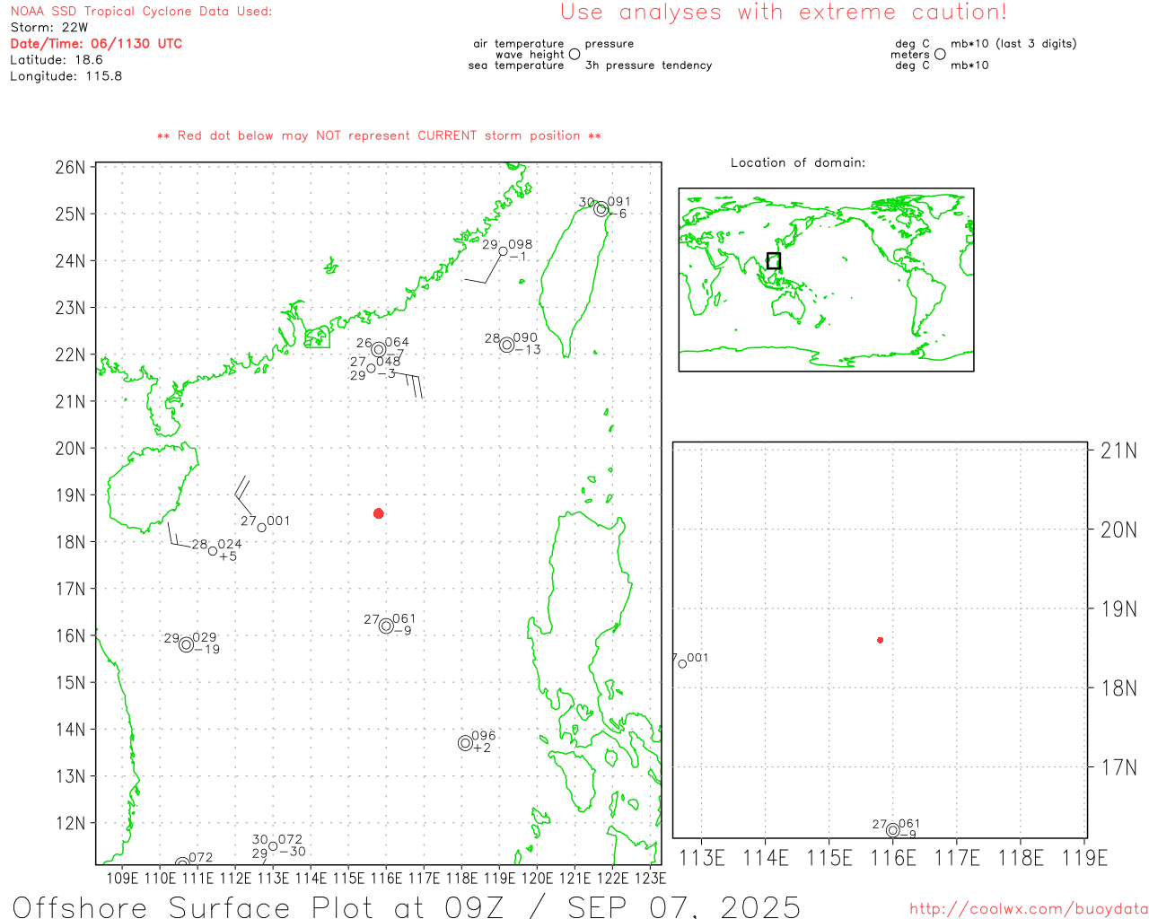Click the 3h pressure tendency legend label

pyautogui.click(x=648, y=65)
